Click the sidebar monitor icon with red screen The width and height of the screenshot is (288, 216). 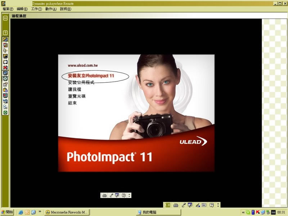(5, 96)
